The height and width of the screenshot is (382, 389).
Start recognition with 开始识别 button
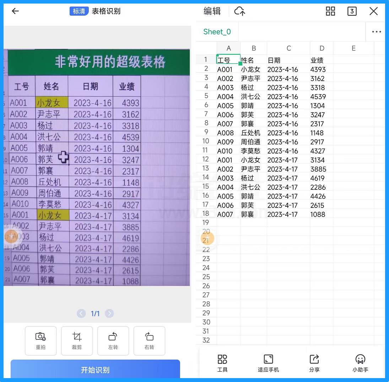95,369
